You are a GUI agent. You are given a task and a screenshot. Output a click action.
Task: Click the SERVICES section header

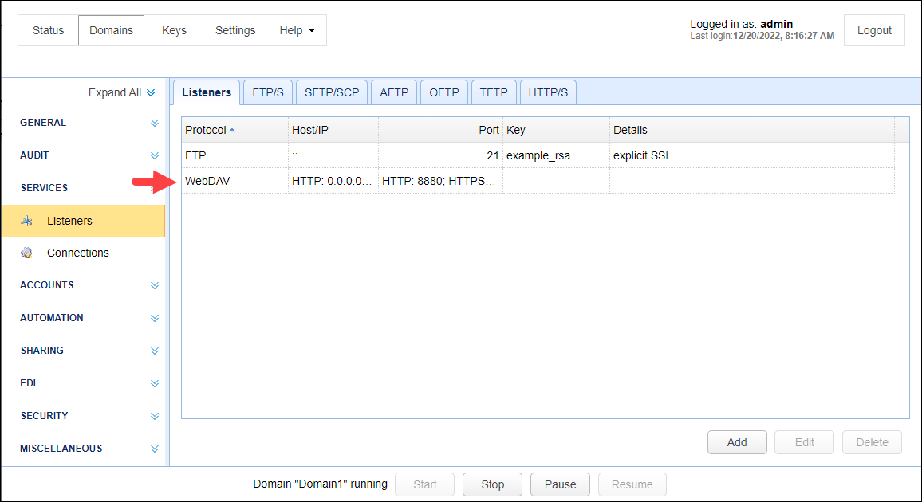[44, 188]
